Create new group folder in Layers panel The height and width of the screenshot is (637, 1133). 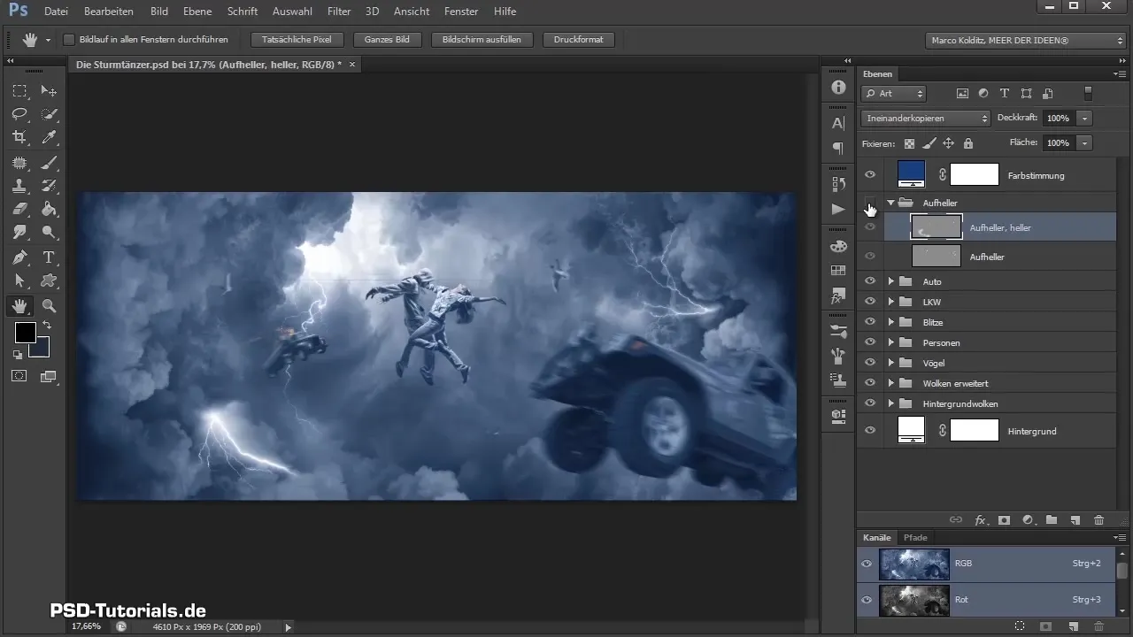(1052, 520)
